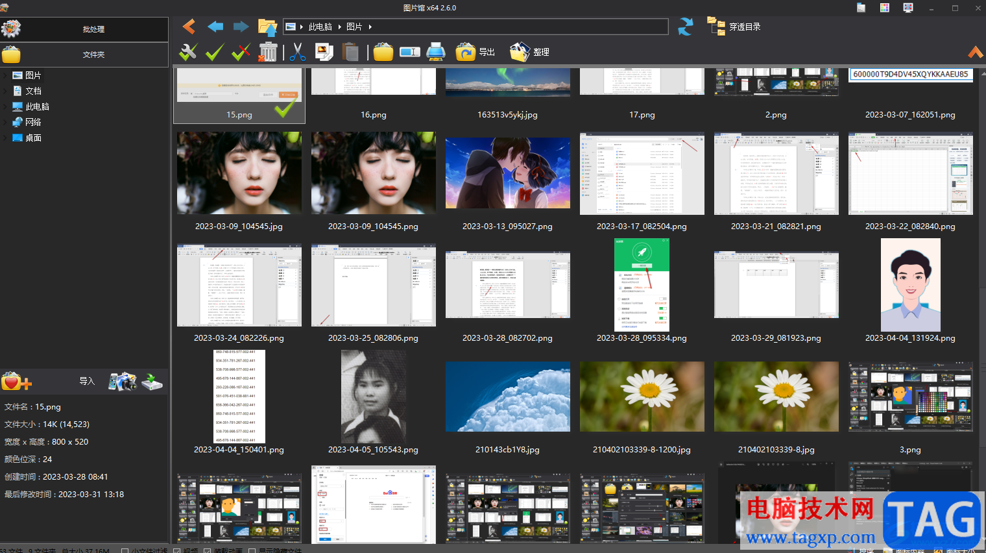Click 此电脑 in the address breadcrumb
The image size is (986, 553).
pyautogui.click(x=320, y=27)
